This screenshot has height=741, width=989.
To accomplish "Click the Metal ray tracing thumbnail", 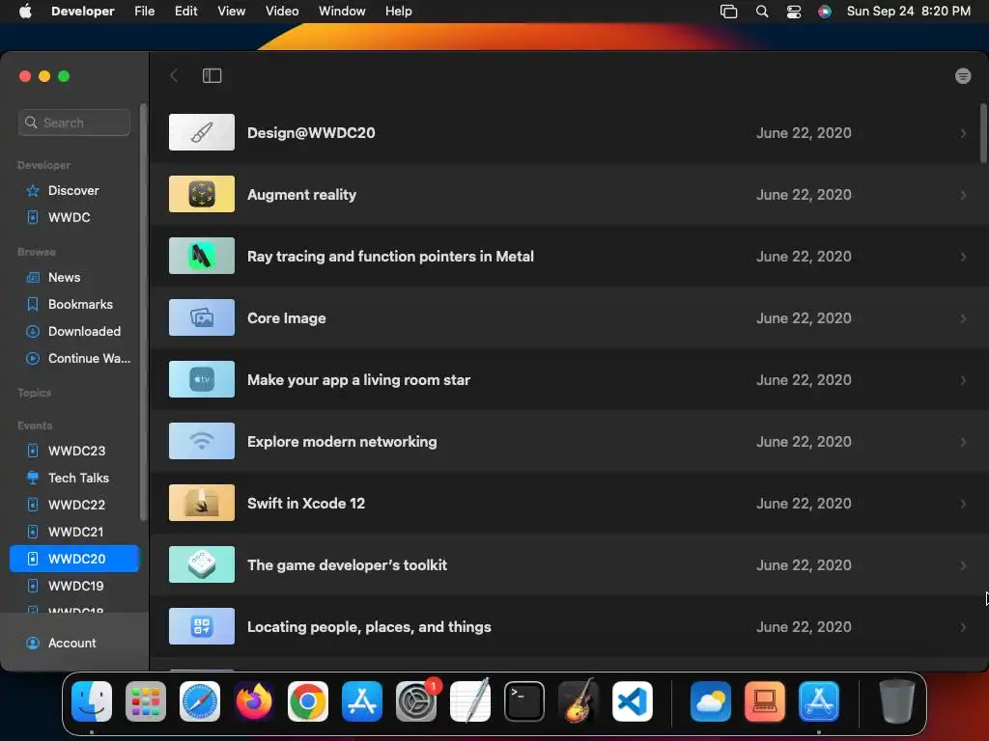I will click(x=202, y=256).
